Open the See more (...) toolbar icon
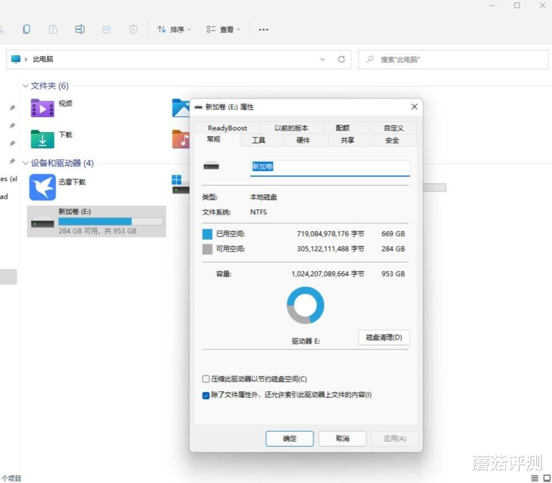The height and width of the screenshot is (483, 552). [263, 29]
